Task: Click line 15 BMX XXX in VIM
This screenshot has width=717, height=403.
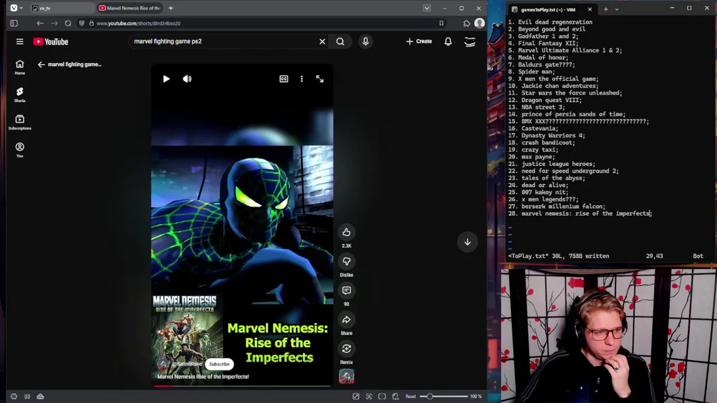Action: coord(578,121)
